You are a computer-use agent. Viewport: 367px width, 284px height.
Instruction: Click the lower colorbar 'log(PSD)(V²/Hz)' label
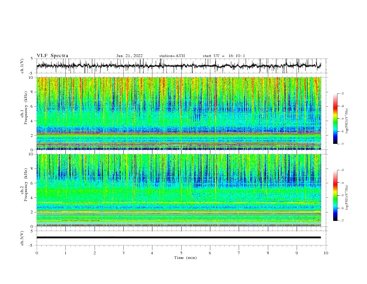(347, 198)
